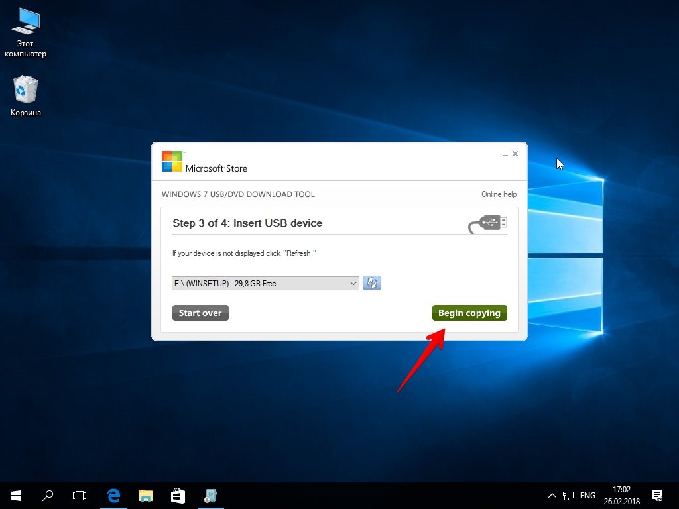
Task: Open the Action Center notifications icon
Action: (657, 496)
